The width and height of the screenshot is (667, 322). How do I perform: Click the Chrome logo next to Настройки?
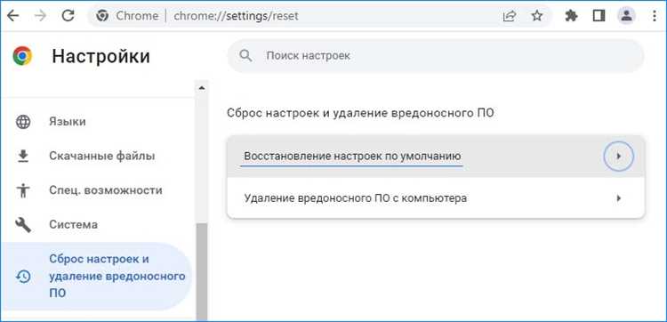click(22, 56)
